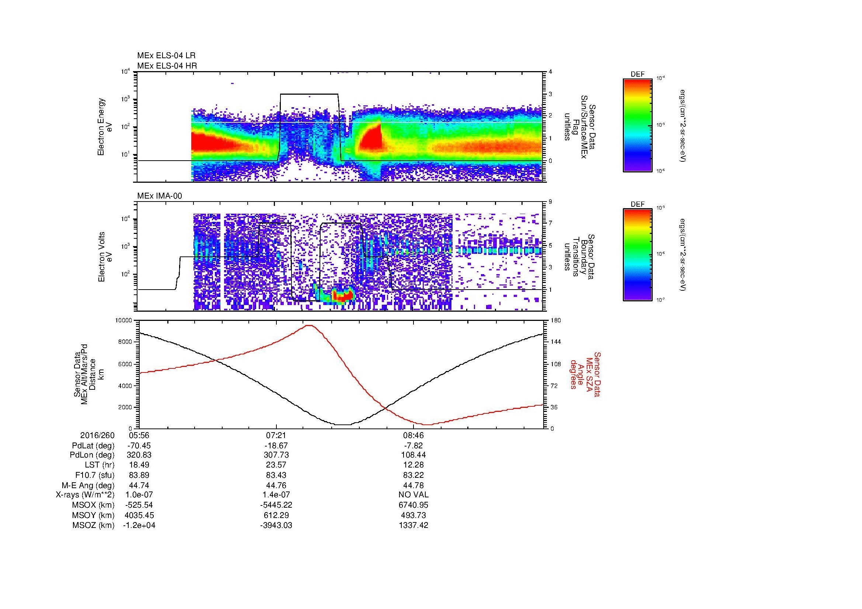Click the IMA DEF rainbow color bar
This screenshot has width=862, height=609.
pyautogui.click(x=637, y=255)
